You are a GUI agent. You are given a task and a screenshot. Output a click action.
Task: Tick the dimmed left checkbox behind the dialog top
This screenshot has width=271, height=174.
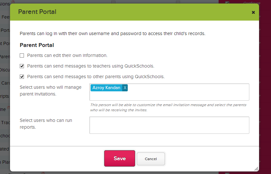113,2
